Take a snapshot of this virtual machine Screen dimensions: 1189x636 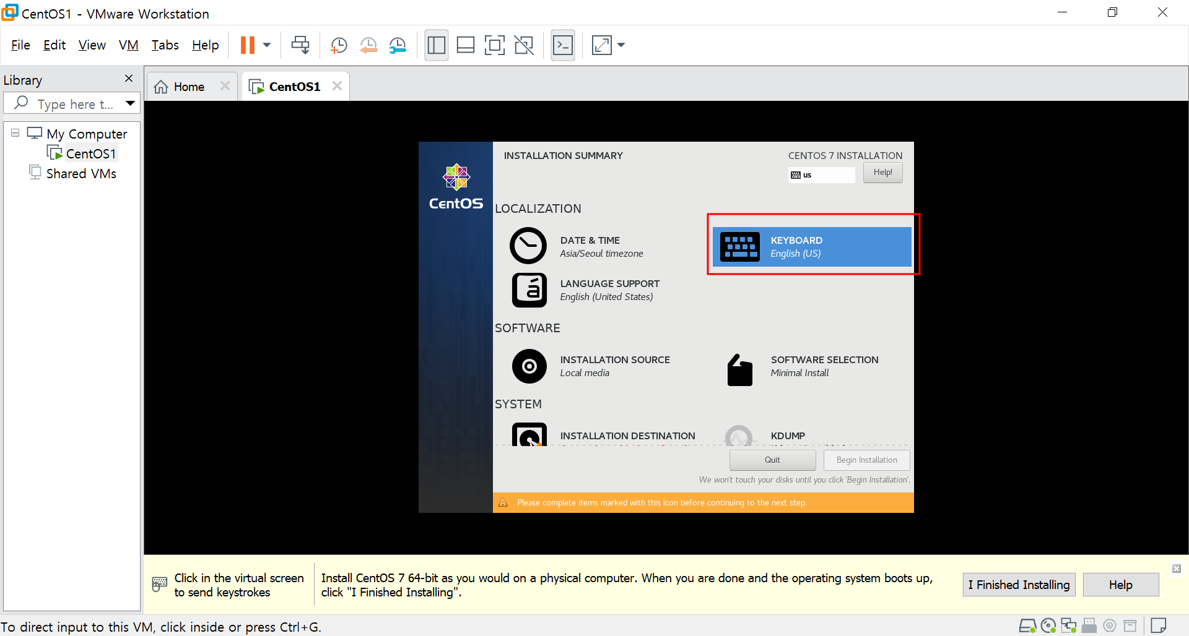coord(339,45)
